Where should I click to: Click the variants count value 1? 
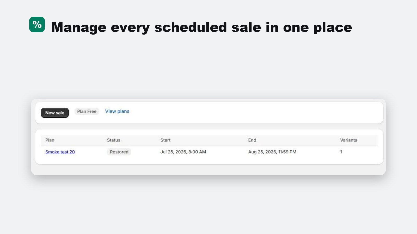[341, 152]
